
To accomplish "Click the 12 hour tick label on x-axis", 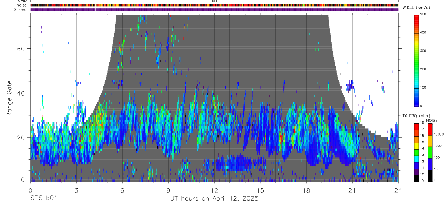I will point(214,190).
